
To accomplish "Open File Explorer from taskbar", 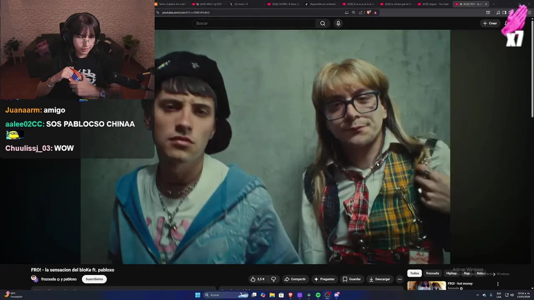I will [x=272, y=295].
